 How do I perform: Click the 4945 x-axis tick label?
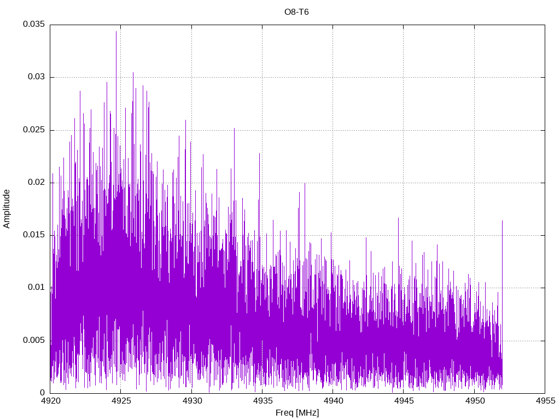(403, 401)
